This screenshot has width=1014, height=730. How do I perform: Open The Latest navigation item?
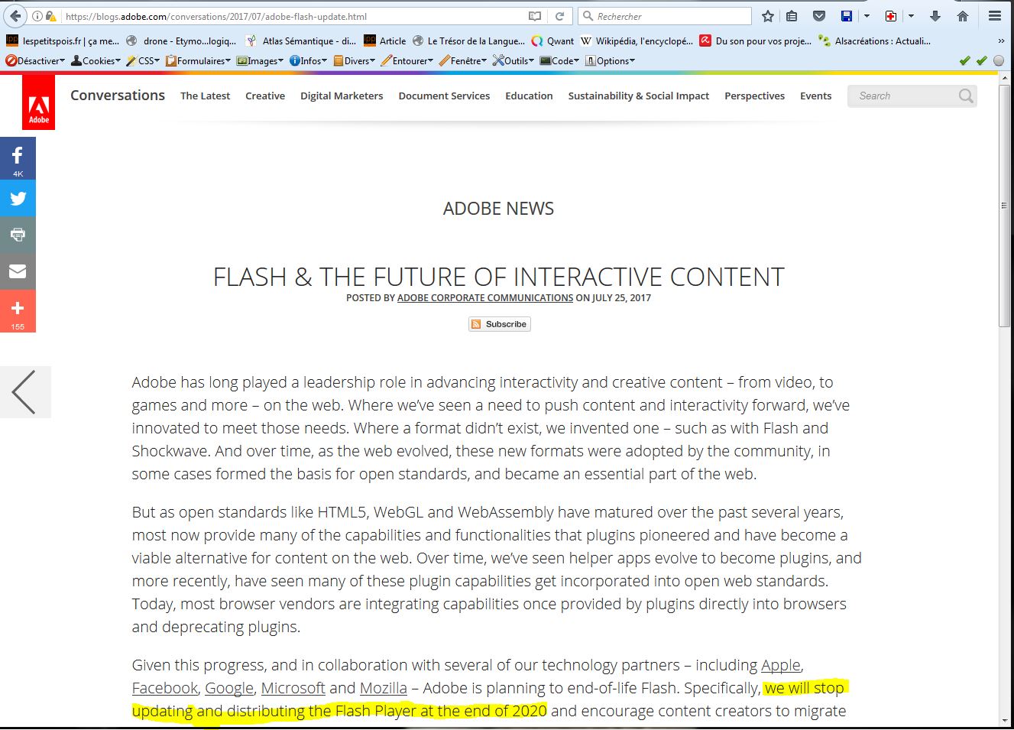coord(205,96)
